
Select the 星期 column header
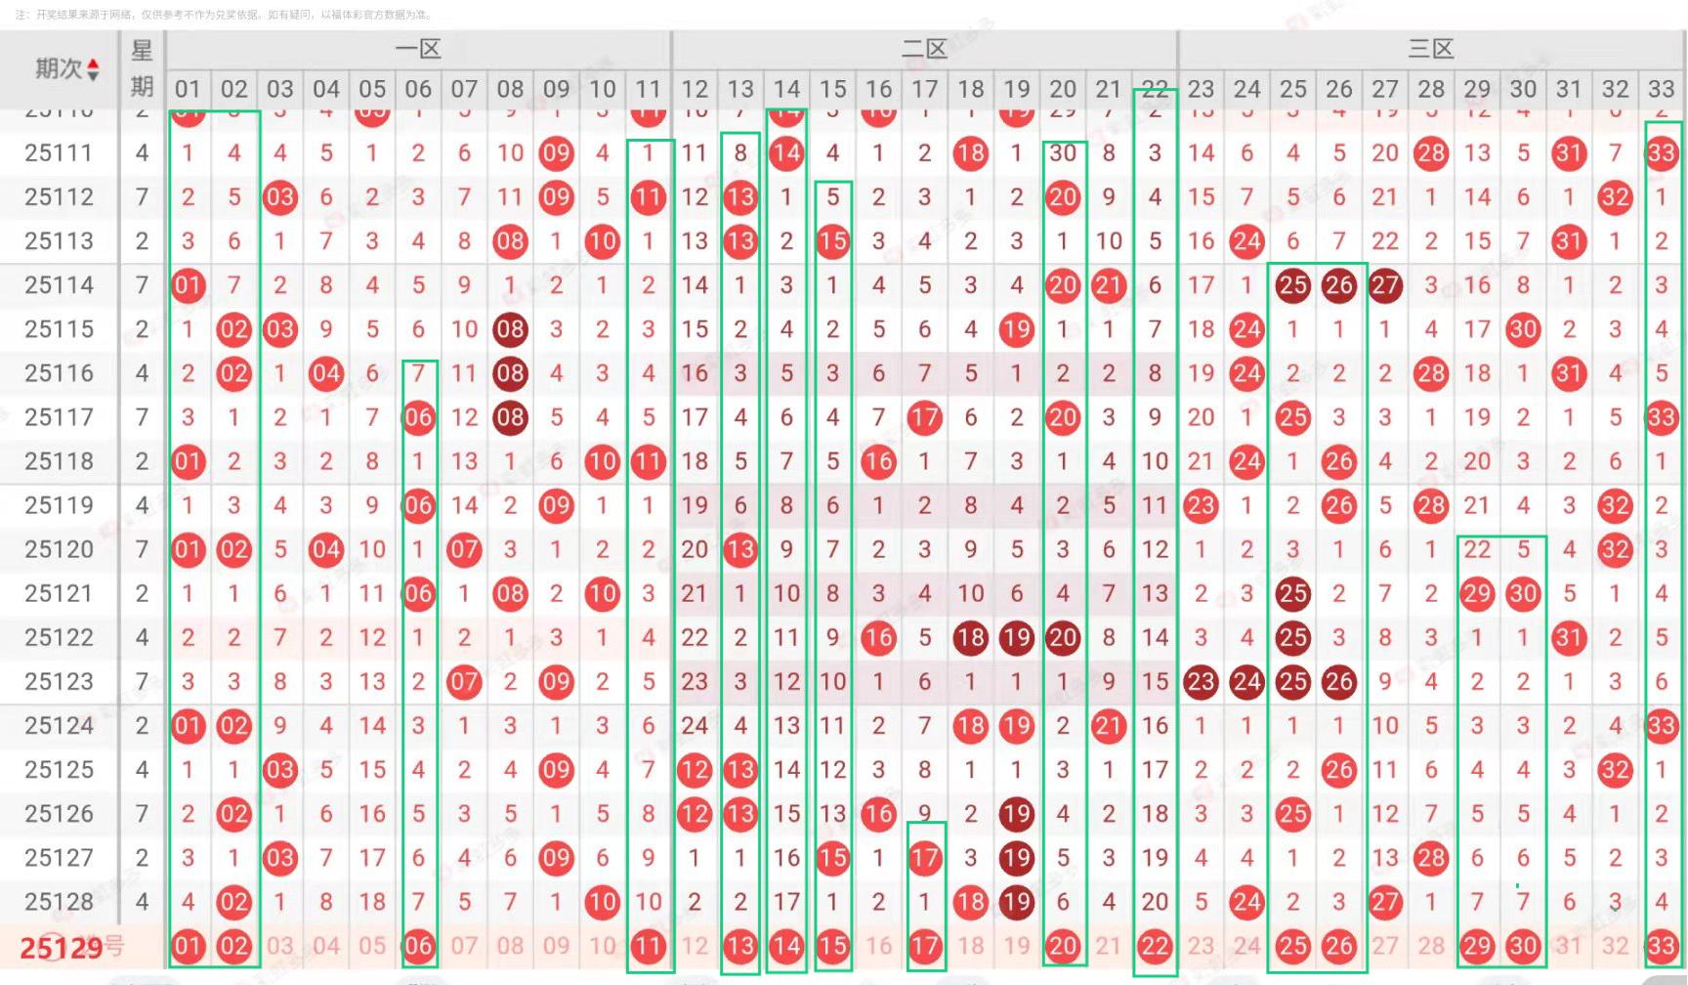(142, 68)
